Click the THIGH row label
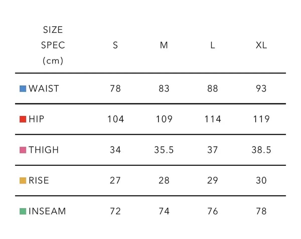Screen dimensions: 301x239 [x=44, y=150]
